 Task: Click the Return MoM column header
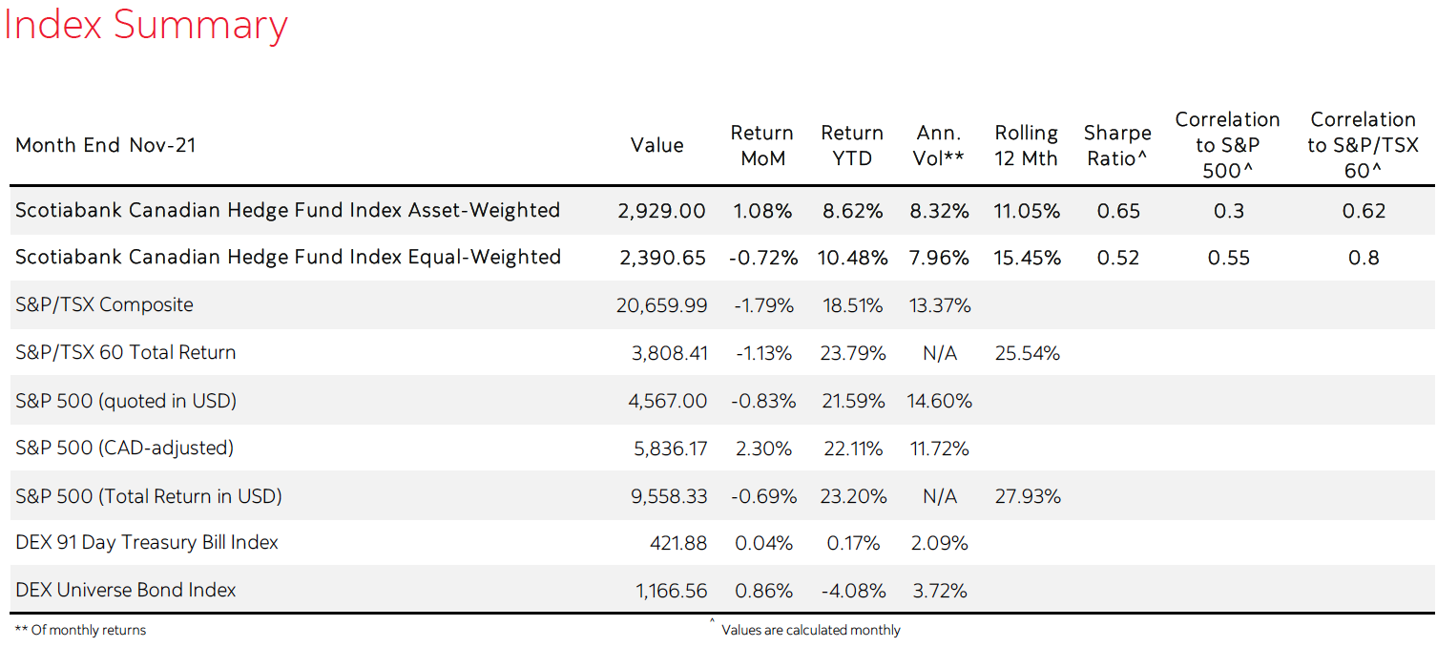pos(761,146)
